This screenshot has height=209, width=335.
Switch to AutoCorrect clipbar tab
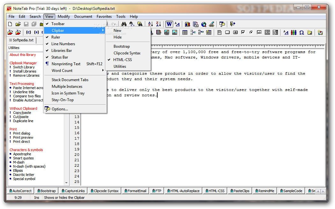(20, 191)
